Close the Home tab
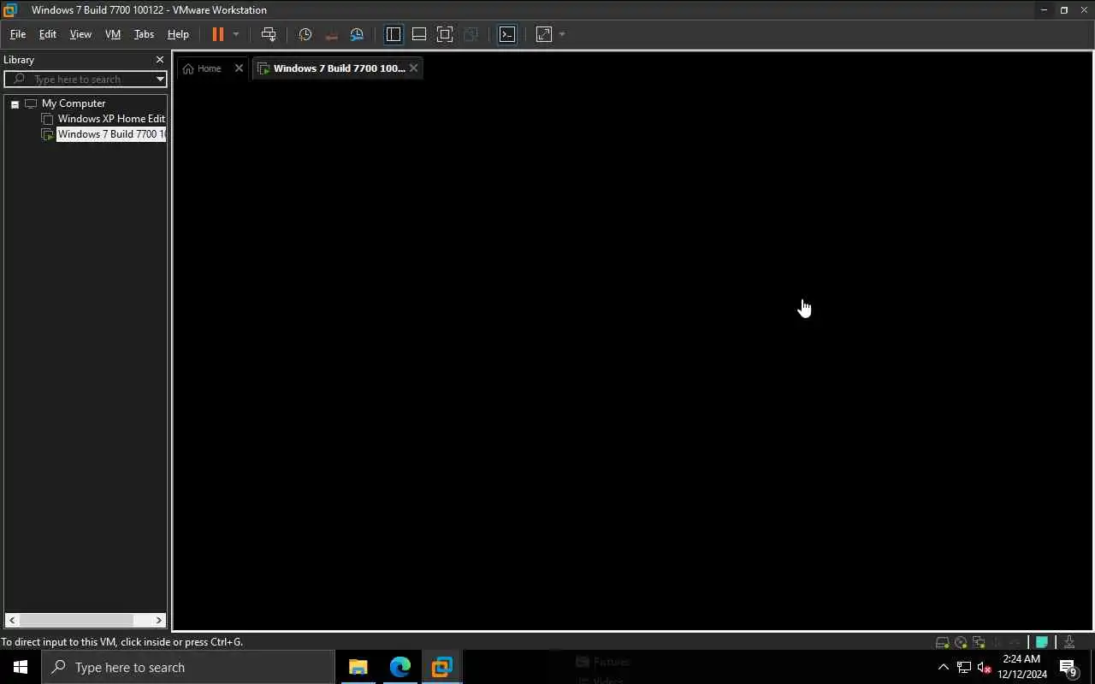1095x684 pixels. click(x=239, y=68)
